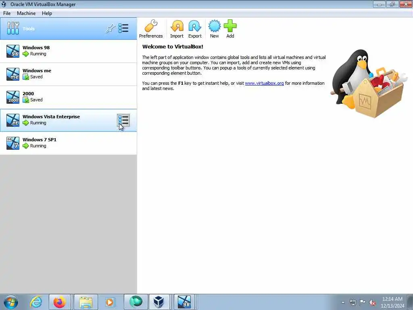Image resolution: width=413 pixels, height=310 pixels.
Task: Select the 2000 VM icon
Action: [13, 97]
